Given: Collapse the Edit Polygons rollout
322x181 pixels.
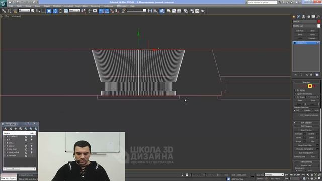Looking at the screenshot, I should click(306, 126).
